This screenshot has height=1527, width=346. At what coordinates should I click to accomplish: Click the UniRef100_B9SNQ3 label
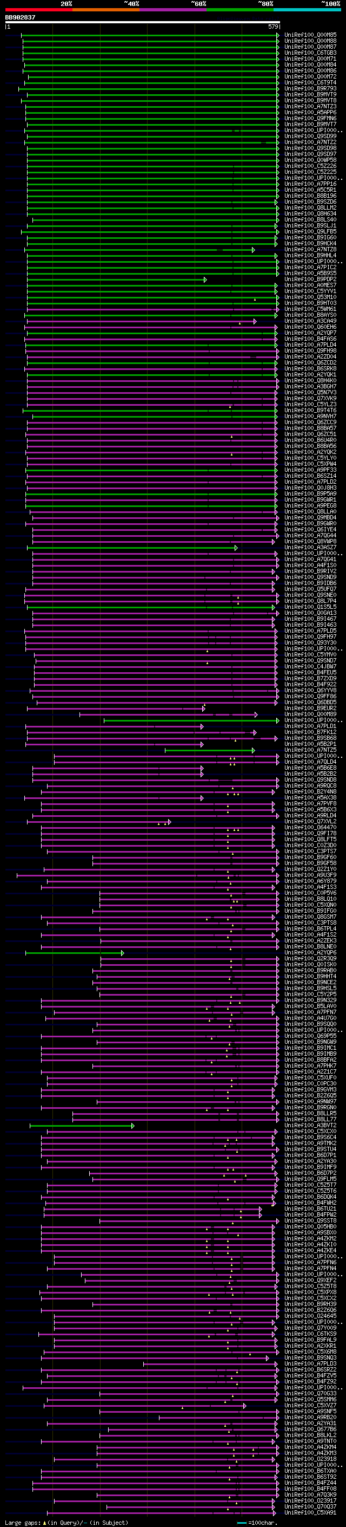(x=310, y=1357)
